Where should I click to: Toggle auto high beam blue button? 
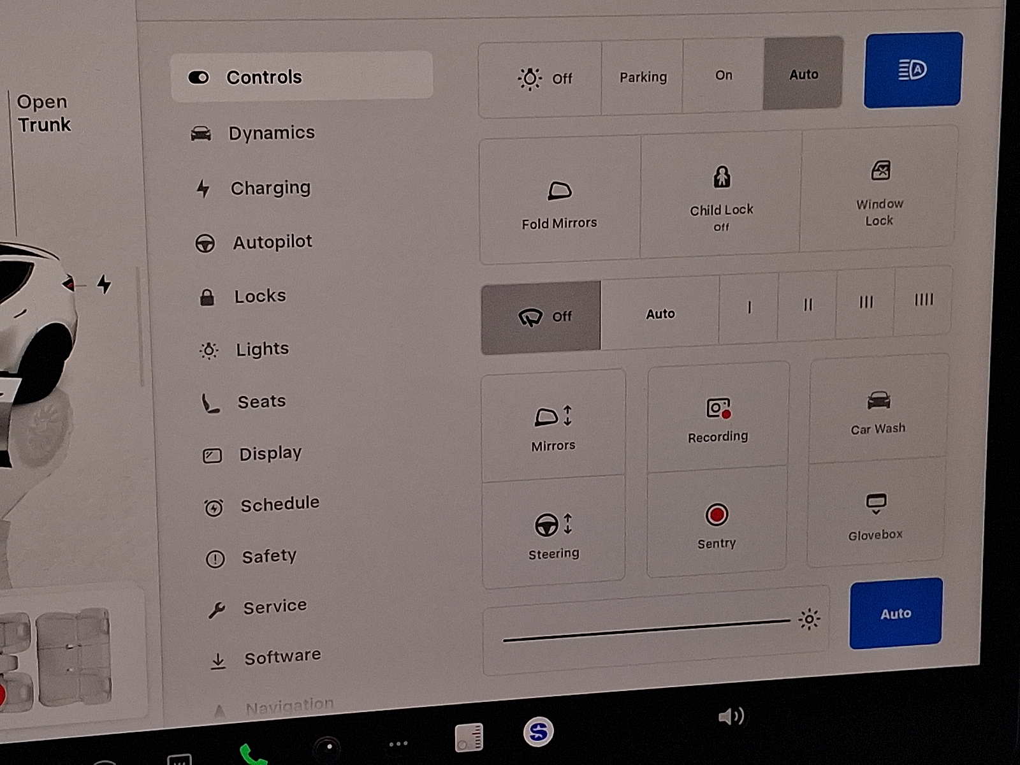click(913, 69)
